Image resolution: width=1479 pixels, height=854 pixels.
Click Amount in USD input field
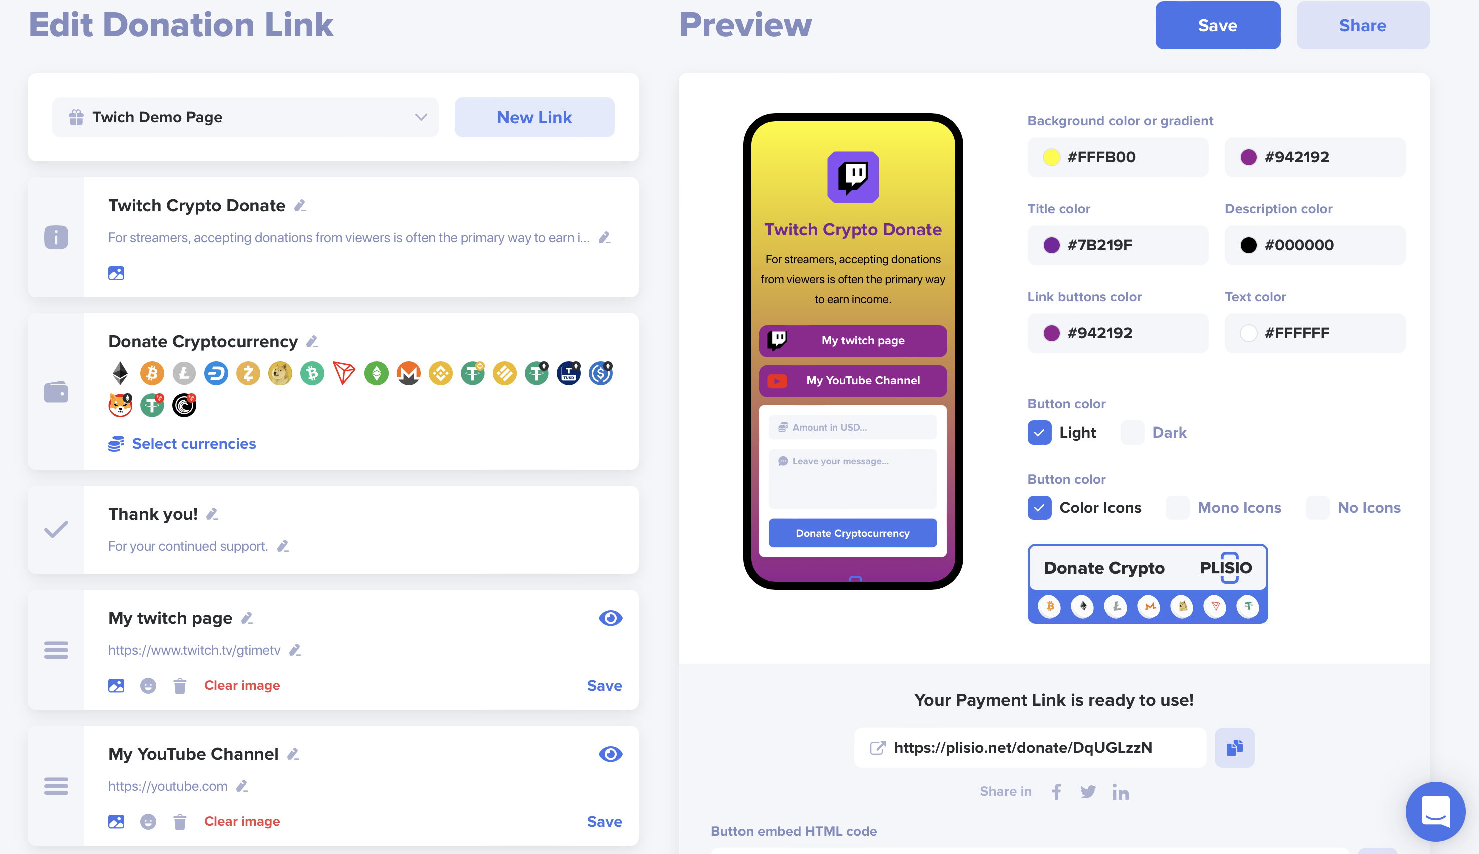852,426
